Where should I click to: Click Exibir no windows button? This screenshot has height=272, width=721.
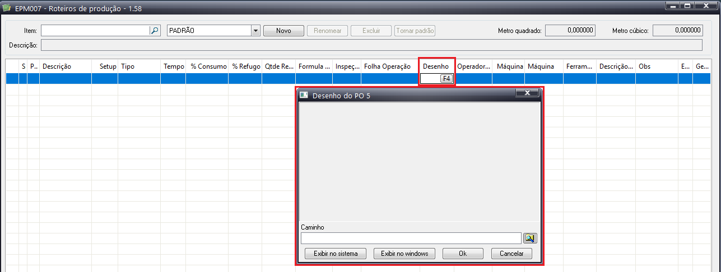404,254
